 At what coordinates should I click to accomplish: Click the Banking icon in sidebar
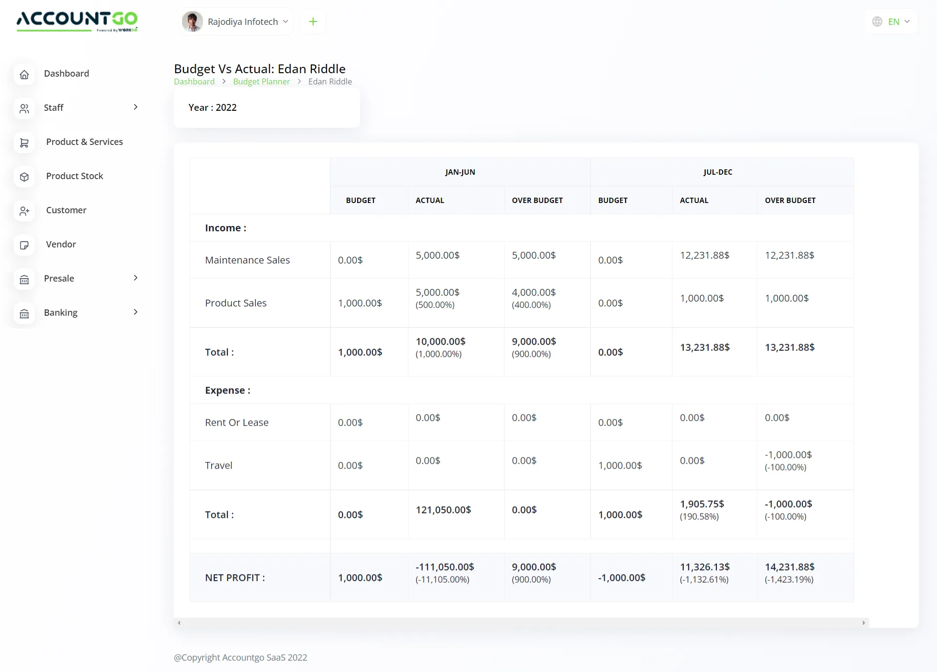[24, 313]
